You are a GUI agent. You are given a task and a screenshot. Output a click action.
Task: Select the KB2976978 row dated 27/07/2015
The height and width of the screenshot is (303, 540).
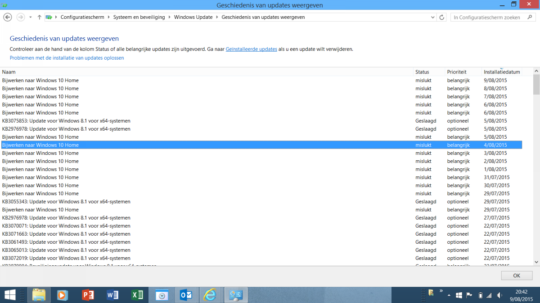click(x=261, y=218)
